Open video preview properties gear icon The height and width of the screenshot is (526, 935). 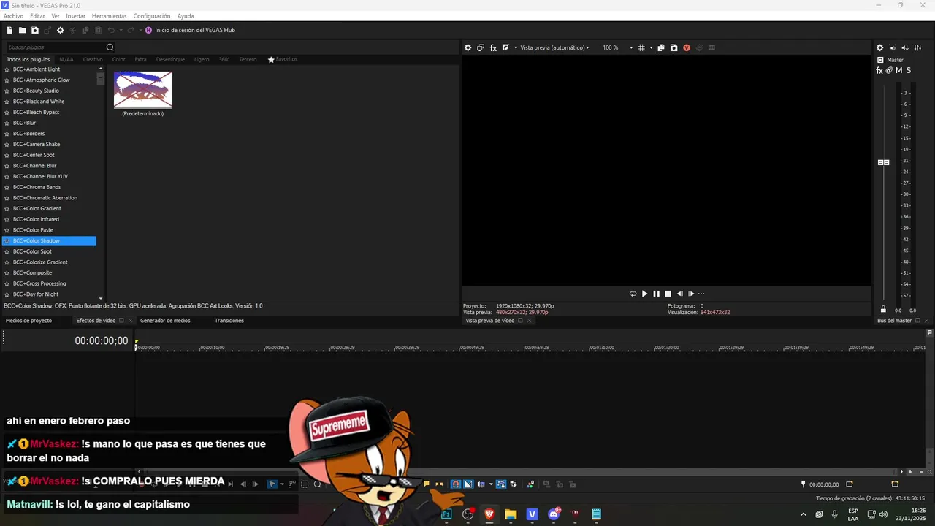point(468,47)
